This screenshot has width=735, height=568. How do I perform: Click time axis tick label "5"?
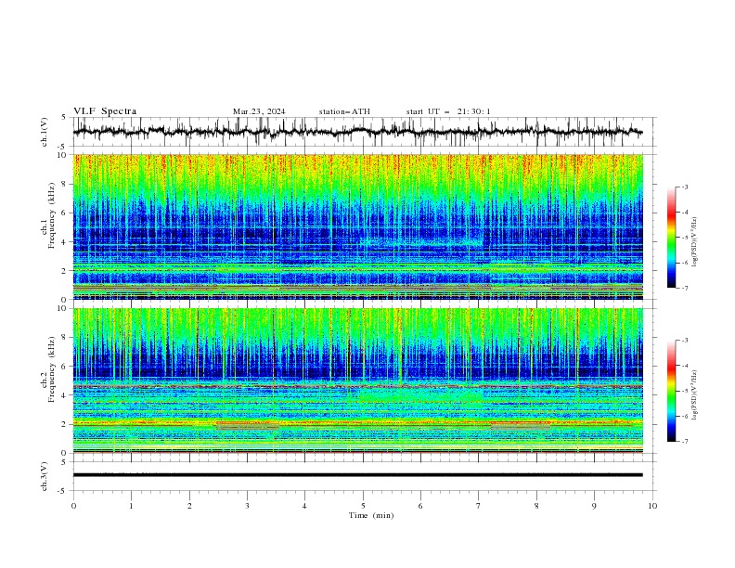(363, 506)
